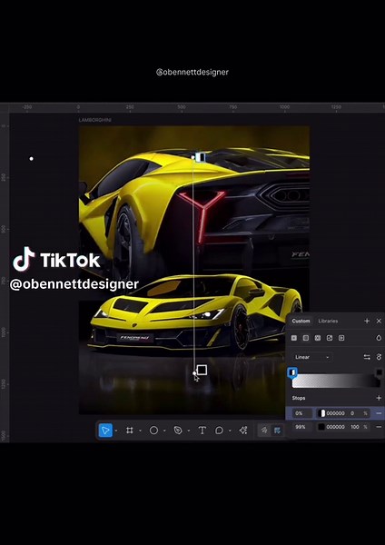This screenshot has height=545, width=385.
Task: Switch to Design mode in the toolbar
Action: pyautogui.click(x=277, y=431)
